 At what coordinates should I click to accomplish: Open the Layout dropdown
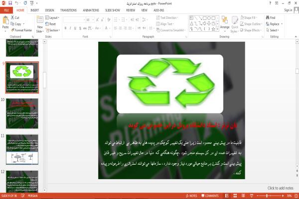click(x=52, y=17)
